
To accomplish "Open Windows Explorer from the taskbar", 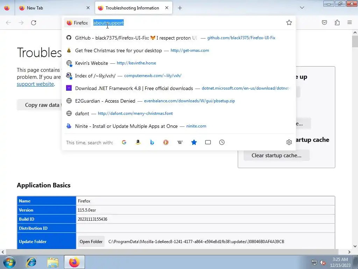I will point(53,262).
